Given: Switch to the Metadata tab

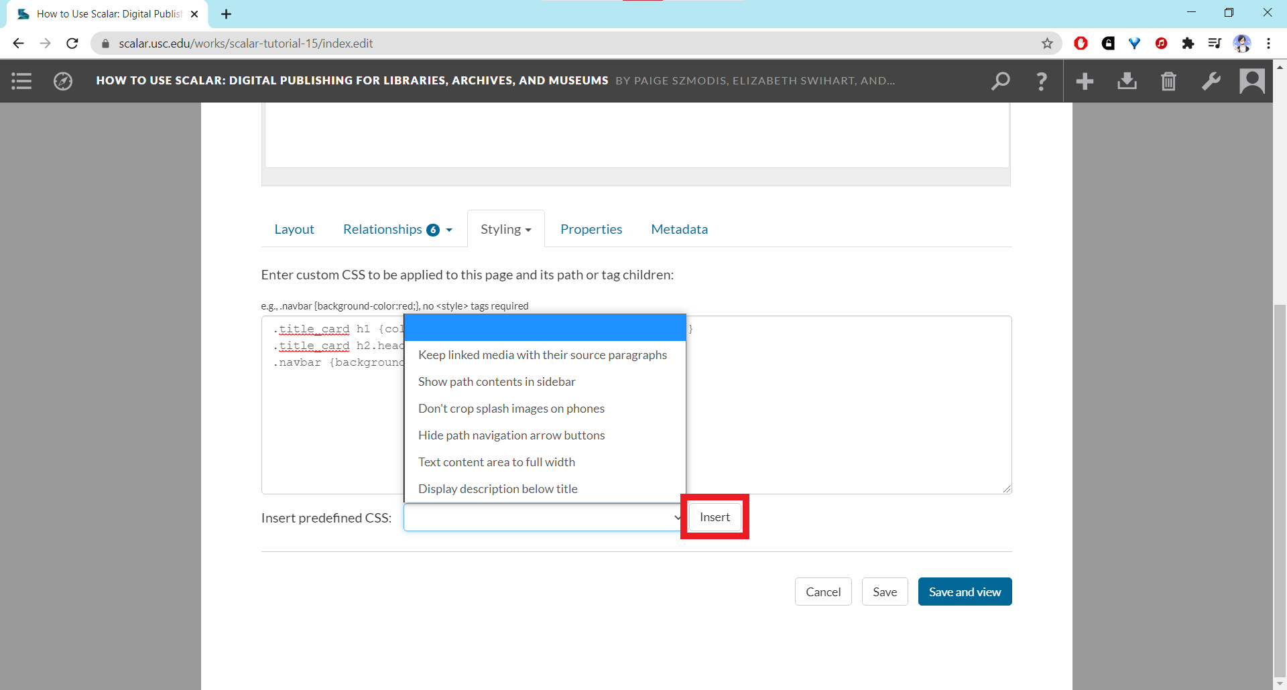Looking at the screenshot, I should point(679,229).
